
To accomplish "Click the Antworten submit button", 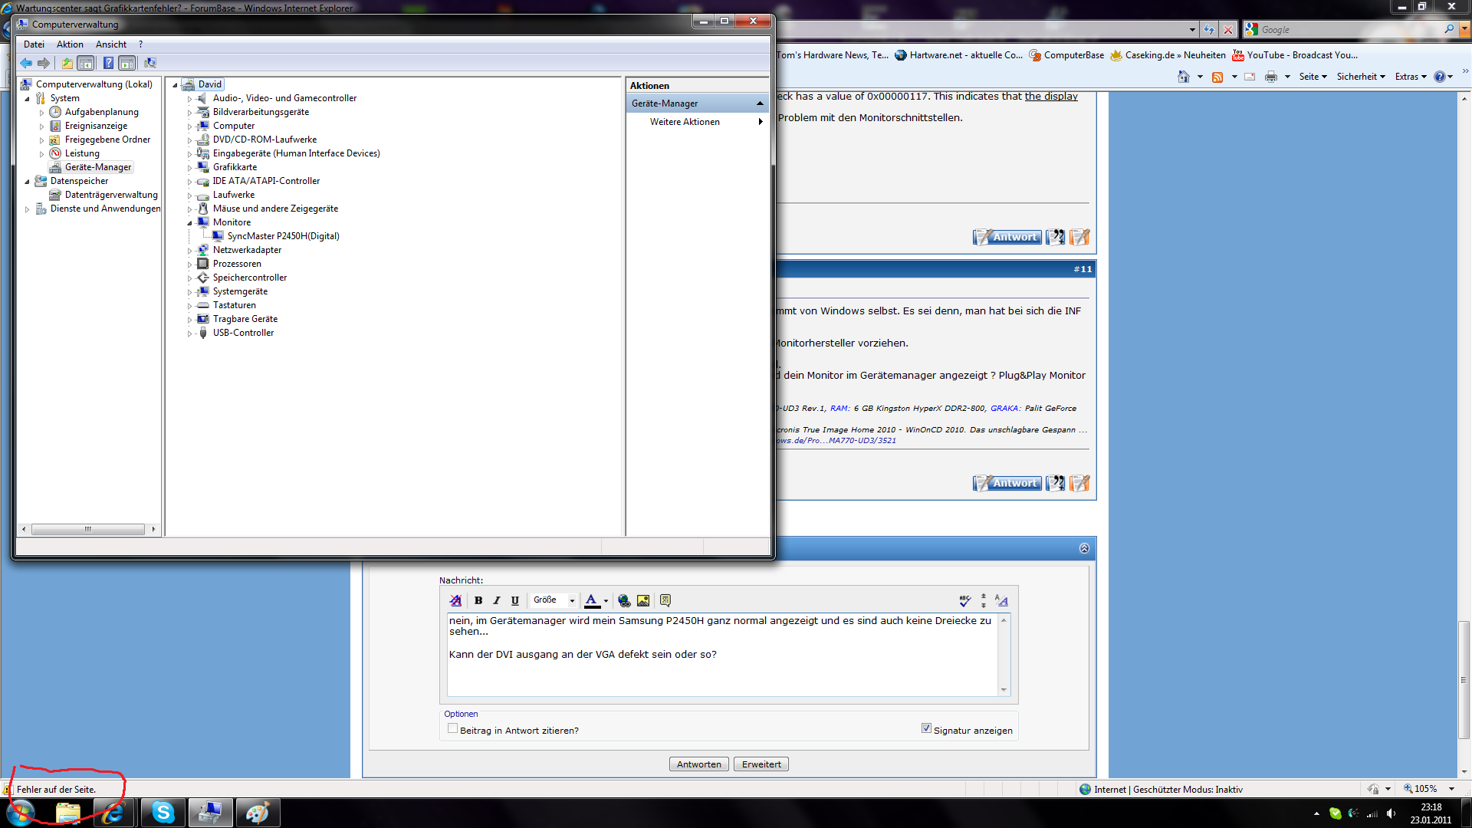I will pos(698,764).
